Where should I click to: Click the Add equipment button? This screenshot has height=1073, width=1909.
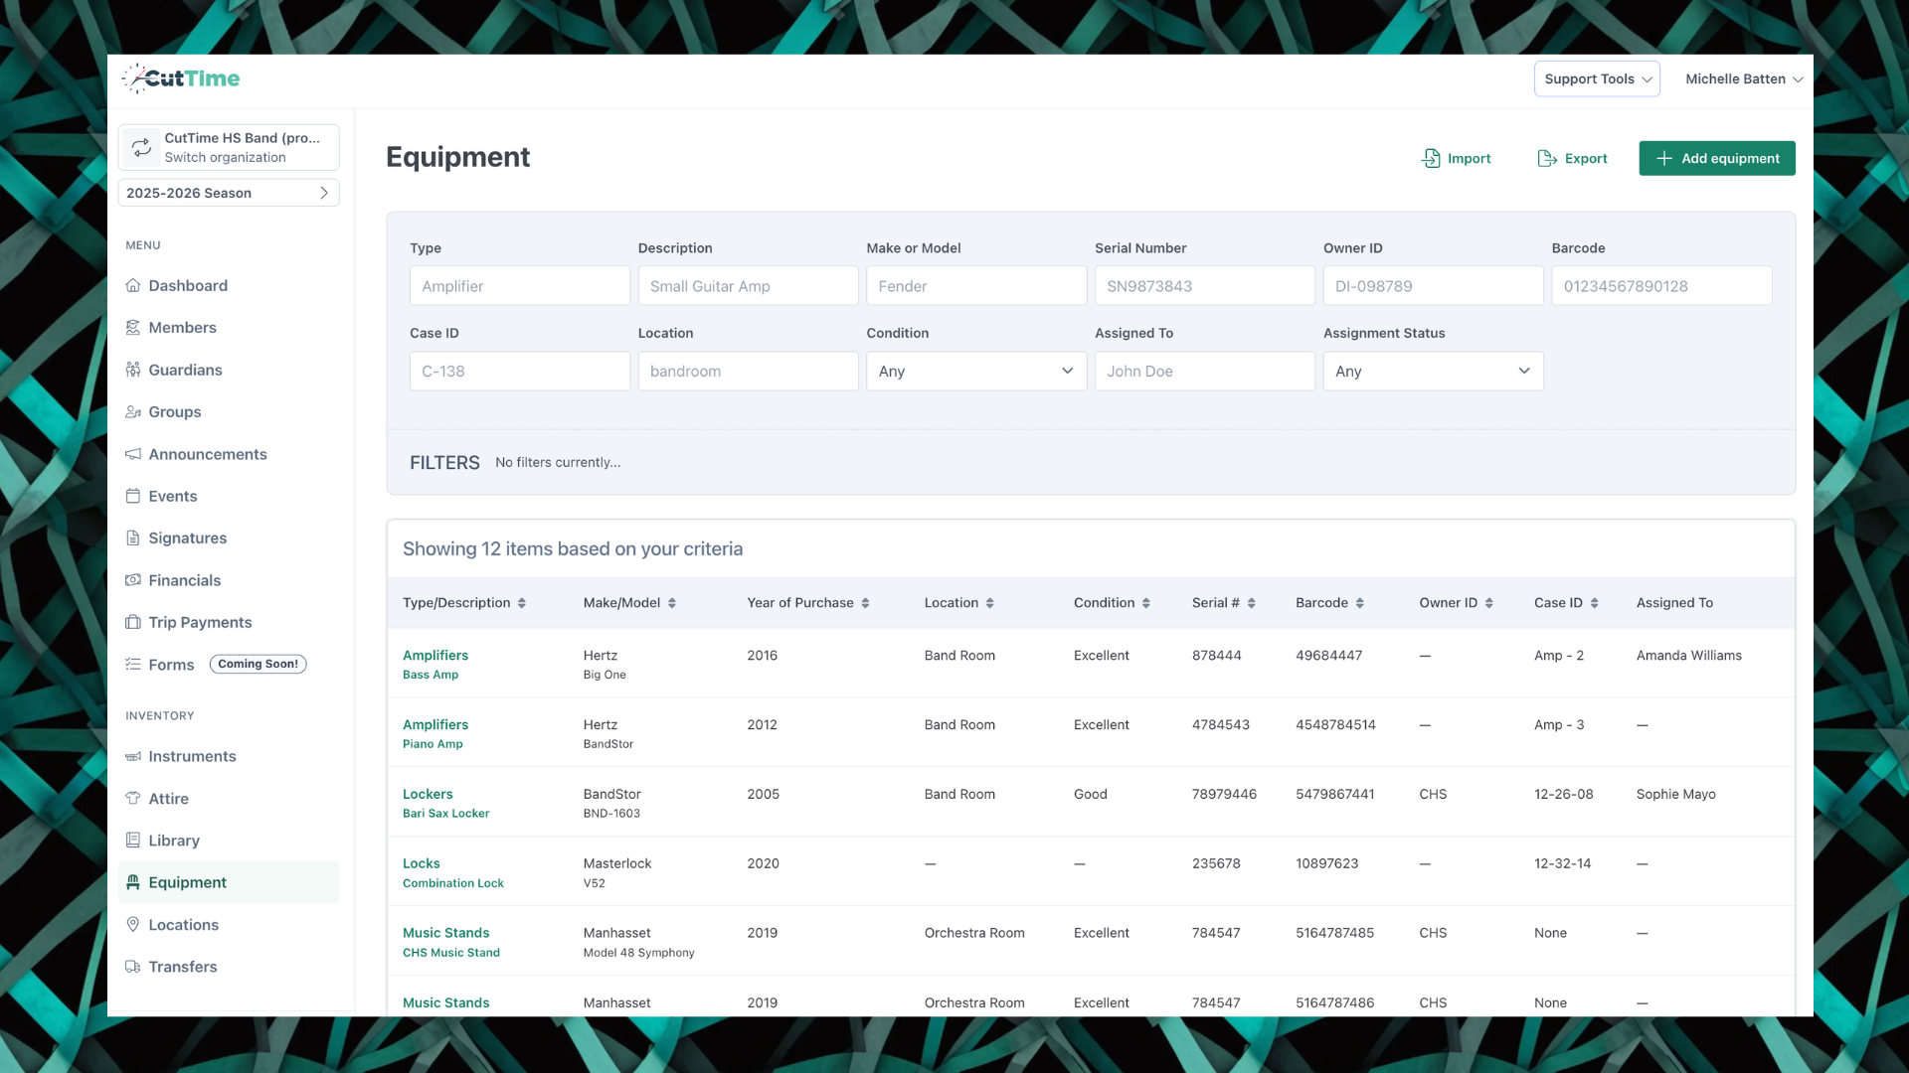pyautogui.click(x=1717, y=158)
